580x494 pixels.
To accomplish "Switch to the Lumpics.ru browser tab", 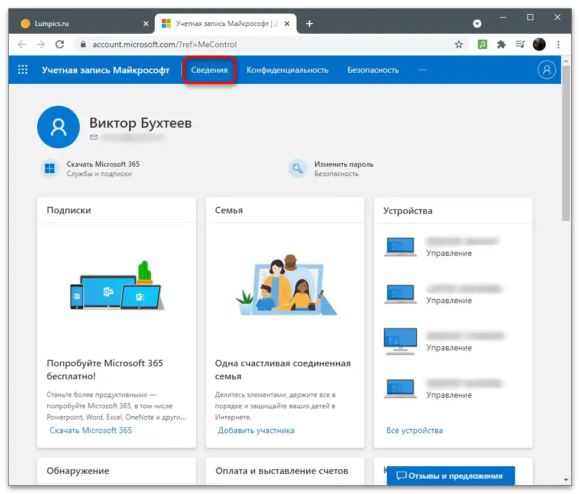I will pyautogui.click(x=80, y=24).
